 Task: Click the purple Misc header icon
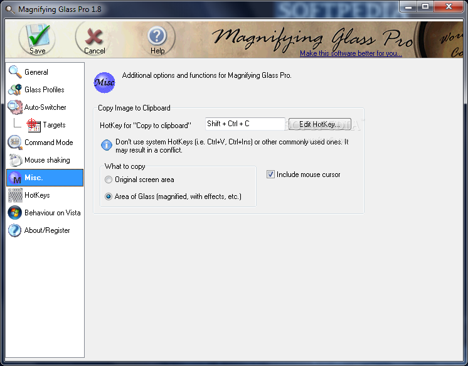pyautogui.click(x=105, y=82)
